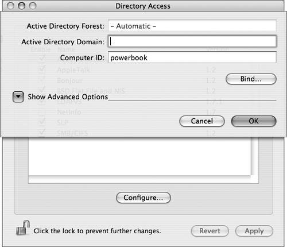287x247 pixels.
Task: Open the Configure... button
Action: click(143, 198)
